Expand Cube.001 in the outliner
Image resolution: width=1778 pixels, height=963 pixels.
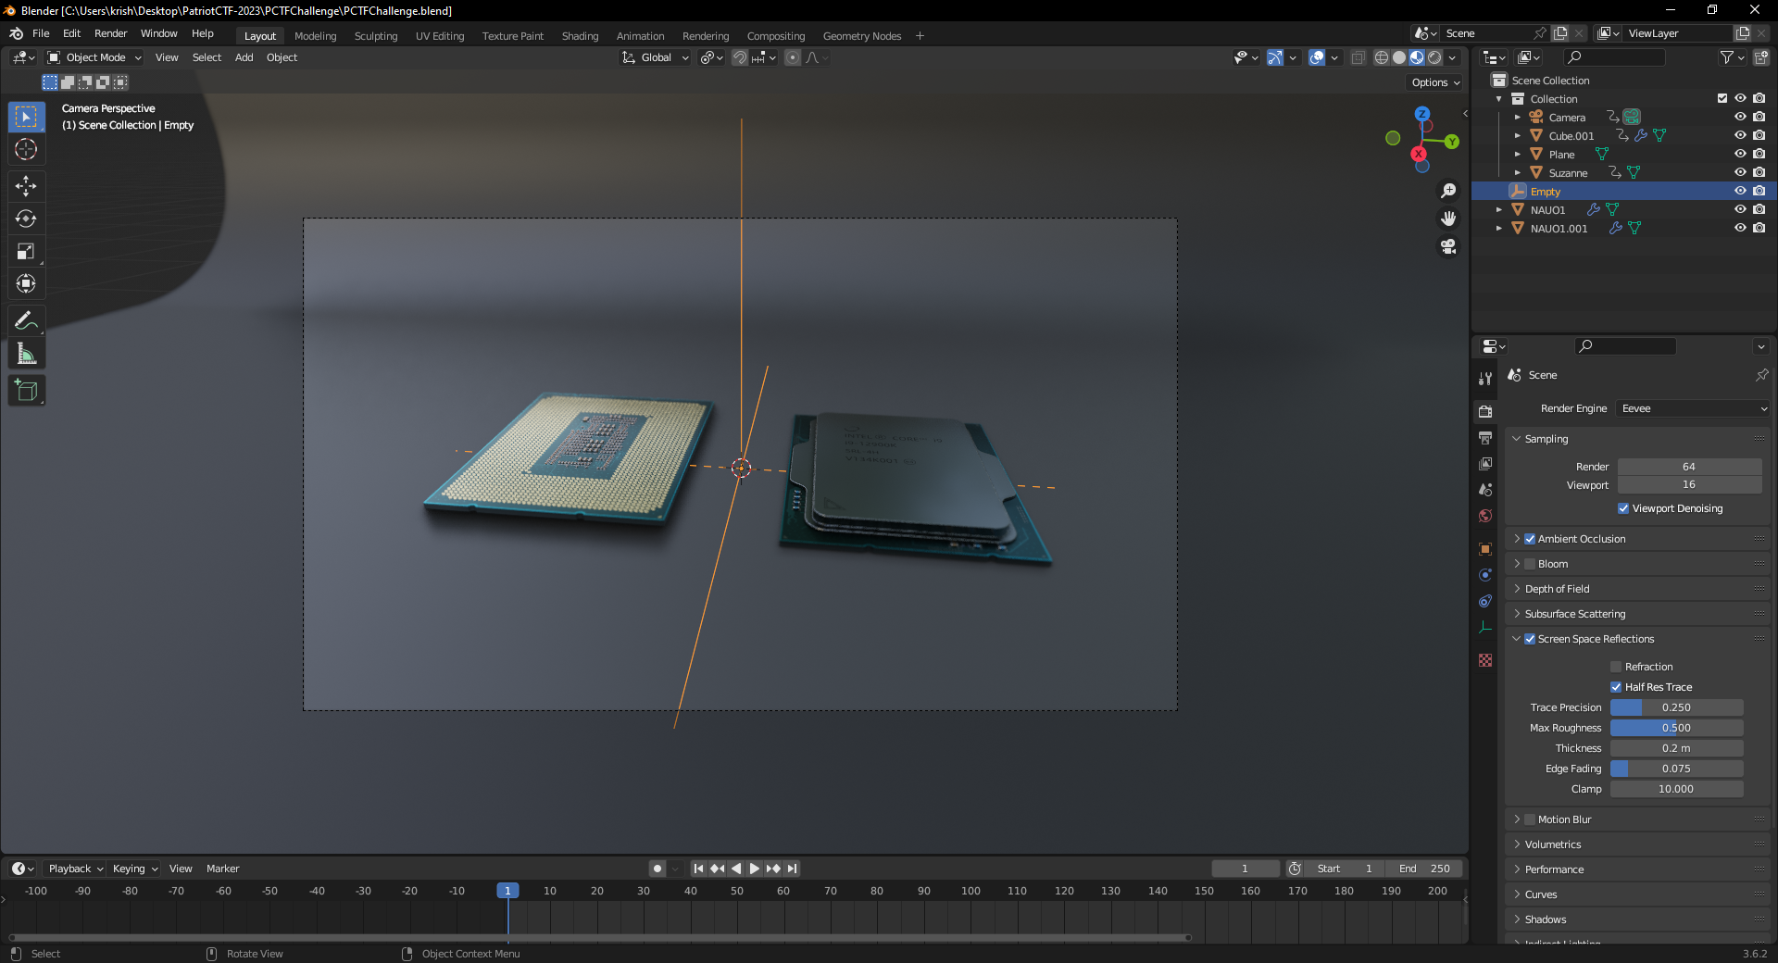pyautogui.click(x=1517, y=136)
